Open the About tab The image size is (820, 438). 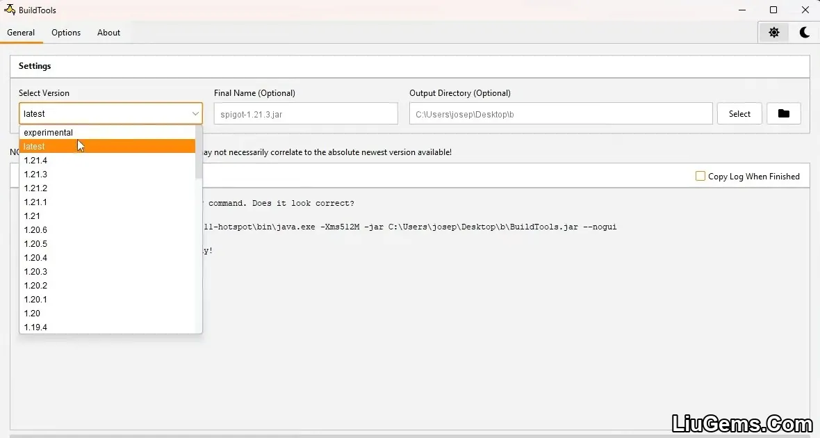109,33
